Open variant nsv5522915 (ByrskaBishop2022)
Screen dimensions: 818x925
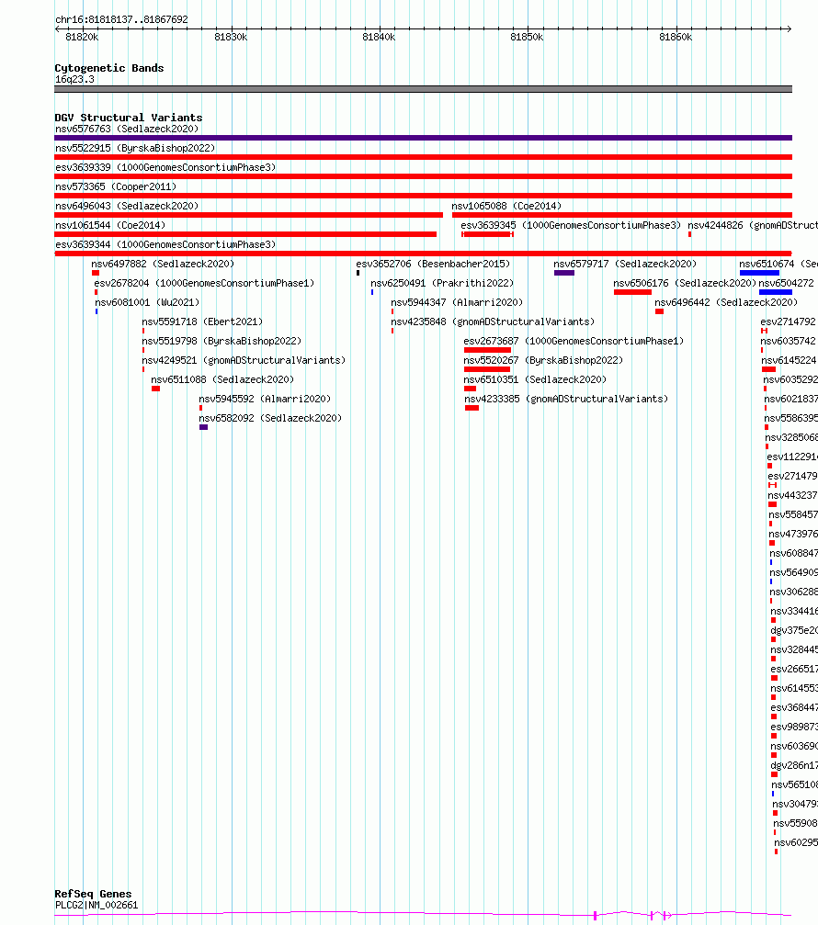point(135,148)
